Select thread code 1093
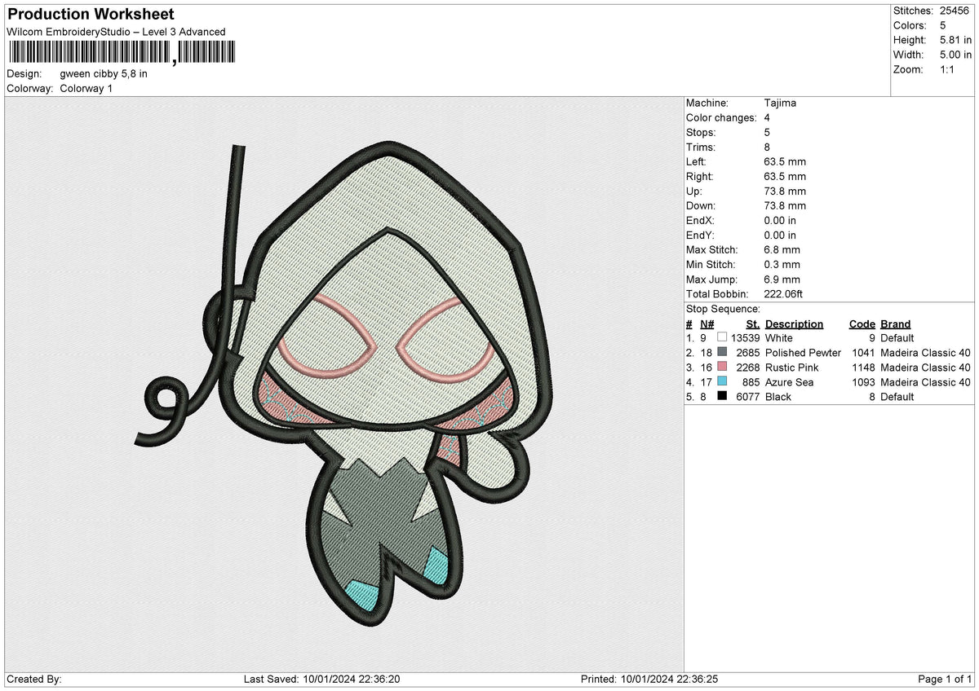Screen dimensions: 979x691 click(x=862, y=382)
